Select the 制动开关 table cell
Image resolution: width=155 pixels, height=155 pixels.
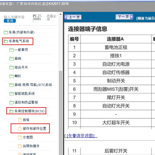pyautogui.click(x=116, y=81)
